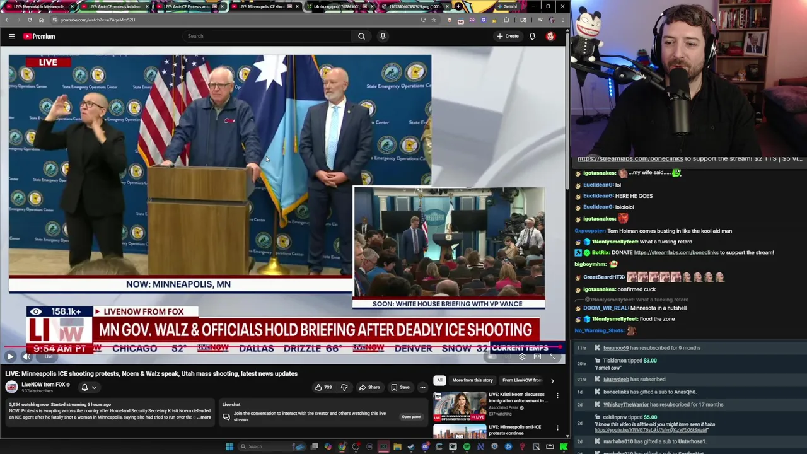Screen dimensions: 807x454
Task: Open File Explorer from the taskbar
Action: pyautogui.click(x=397, y=446)
